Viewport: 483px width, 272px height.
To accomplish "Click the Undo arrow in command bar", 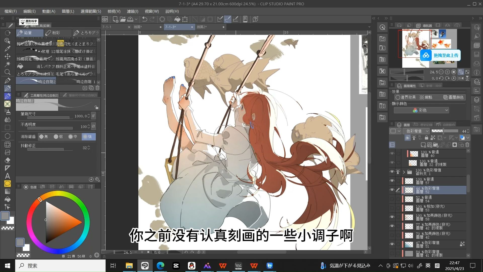I will 145,19.
